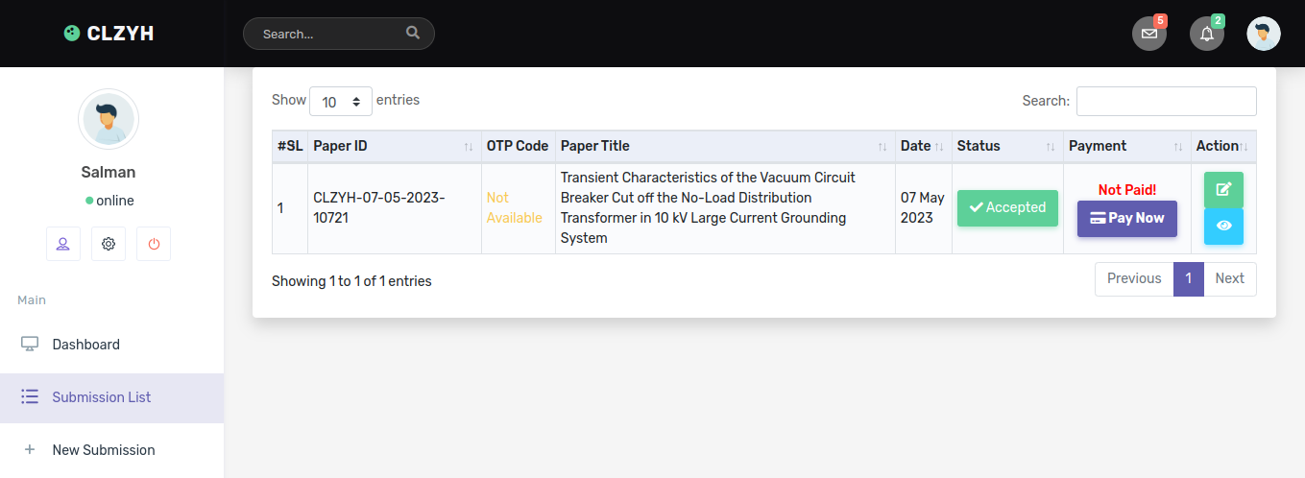
Task: Focus the table Search input field
Action: point(1166,101)
